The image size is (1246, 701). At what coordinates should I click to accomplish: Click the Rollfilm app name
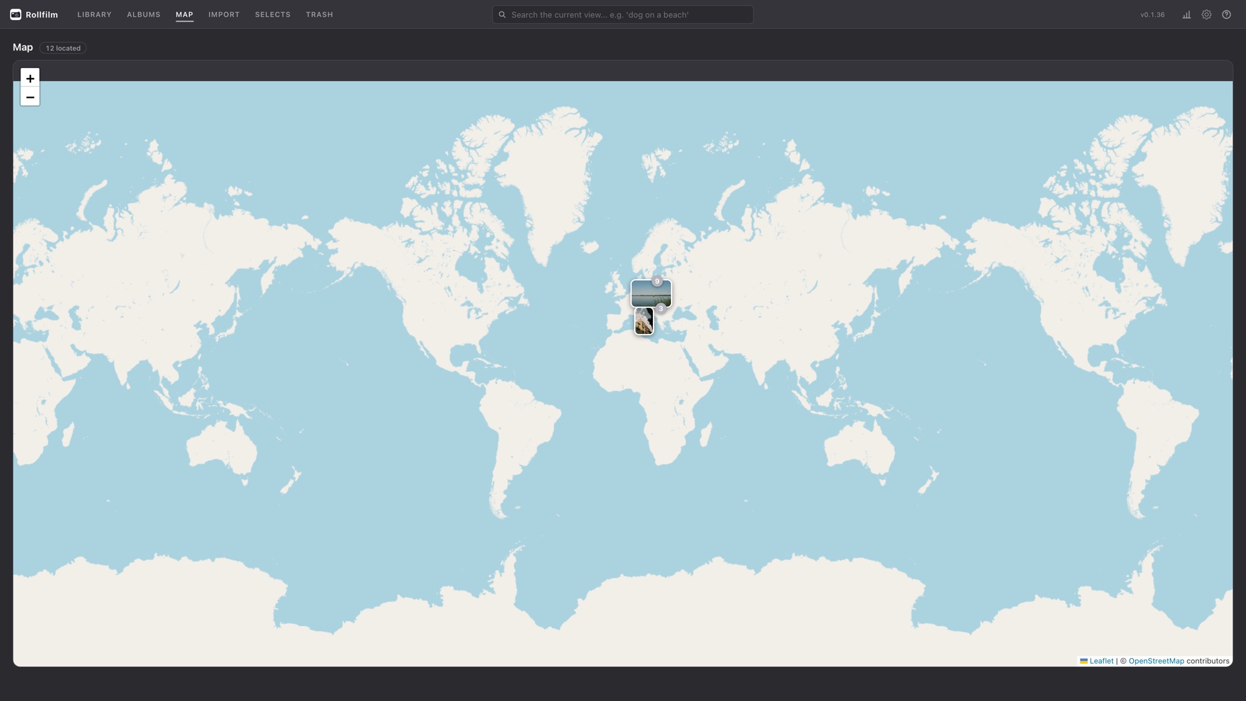pyautogui.click(x=42, y=14)
